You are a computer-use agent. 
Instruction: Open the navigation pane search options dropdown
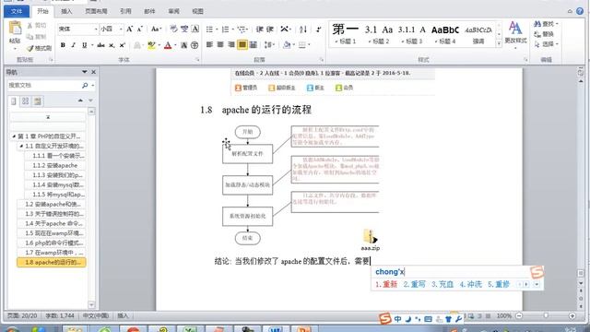(x=92, y=86)
